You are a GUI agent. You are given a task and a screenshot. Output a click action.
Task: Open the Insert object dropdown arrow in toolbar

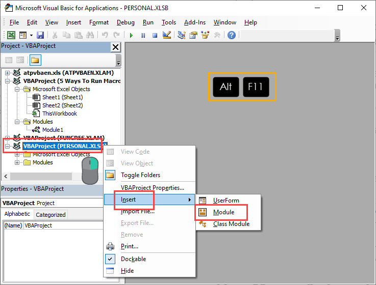pos(32,36)
